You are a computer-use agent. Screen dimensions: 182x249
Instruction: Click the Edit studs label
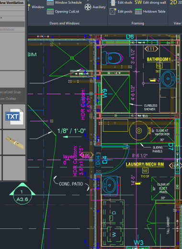click(x=125, y=2)
